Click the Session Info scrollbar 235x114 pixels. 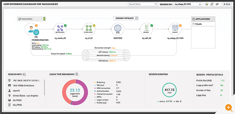pyautogui.click(x=44, y=87)
